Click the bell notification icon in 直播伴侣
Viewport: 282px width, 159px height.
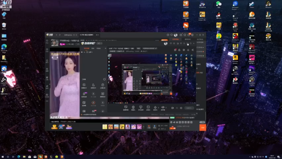[188, 50]
